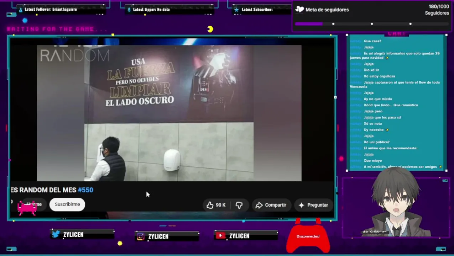Image resolution: width=454 pixels, height=256 pixels.
Task: Click the video title 'ES RANDOM DEL MES'
Action: pos(43,190)
